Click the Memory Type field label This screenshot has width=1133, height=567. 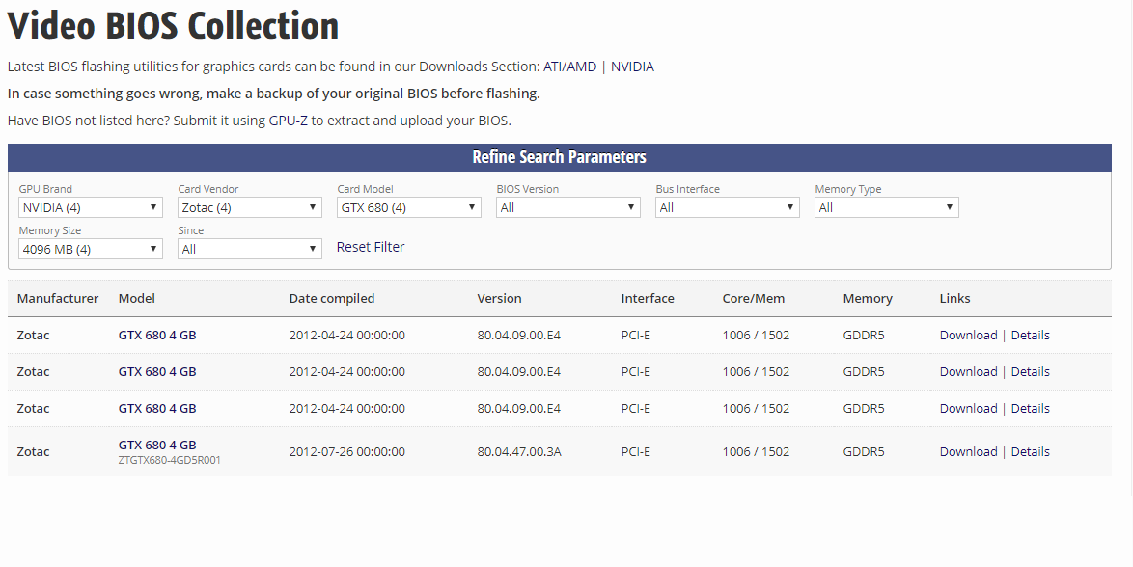pyautogui.click(x=848, y=189)
